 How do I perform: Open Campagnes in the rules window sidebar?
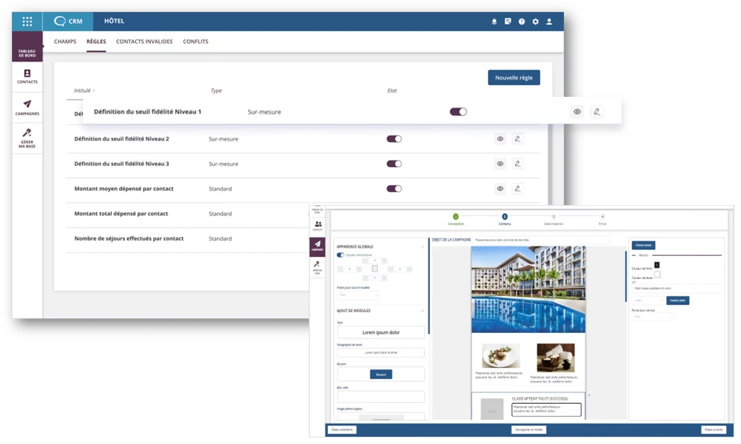click(x=27, y=107)
